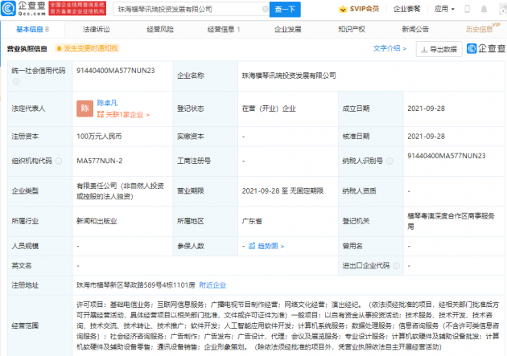
Task: Clear the search box with the X icon
Action: [265, 9]
